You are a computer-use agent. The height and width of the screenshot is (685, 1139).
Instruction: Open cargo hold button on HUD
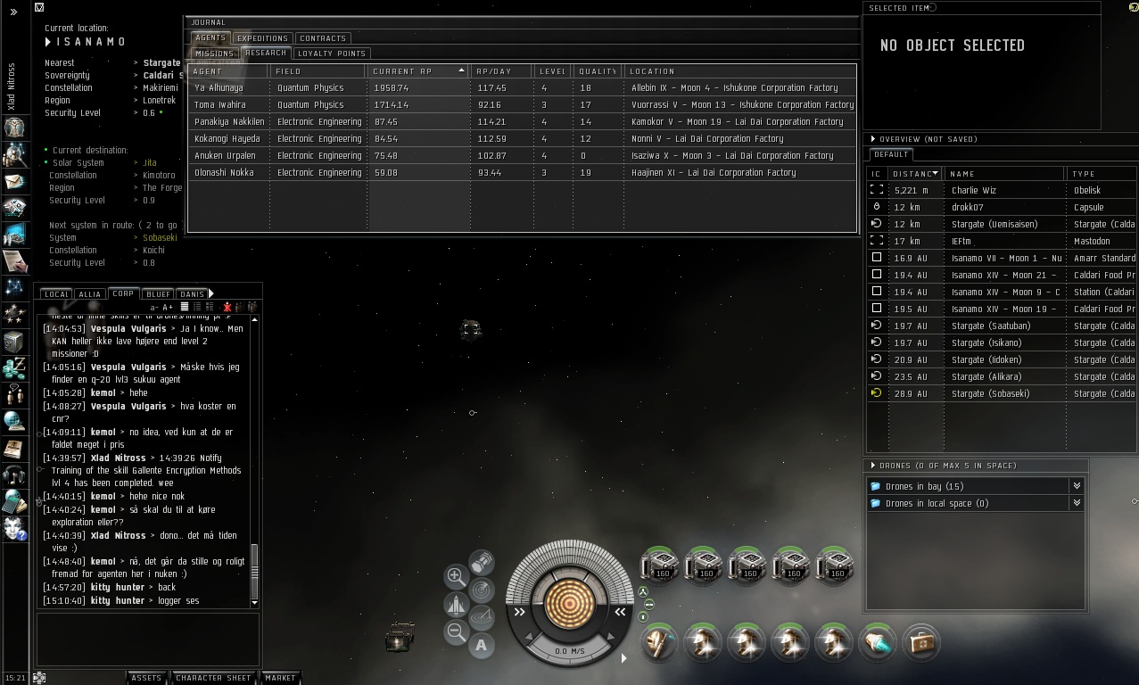(x=482, y=561)
